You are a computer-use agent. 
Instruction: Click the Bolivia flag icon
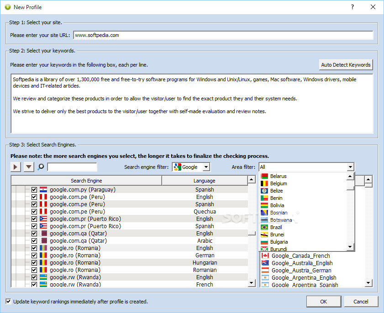coord(264,205)
